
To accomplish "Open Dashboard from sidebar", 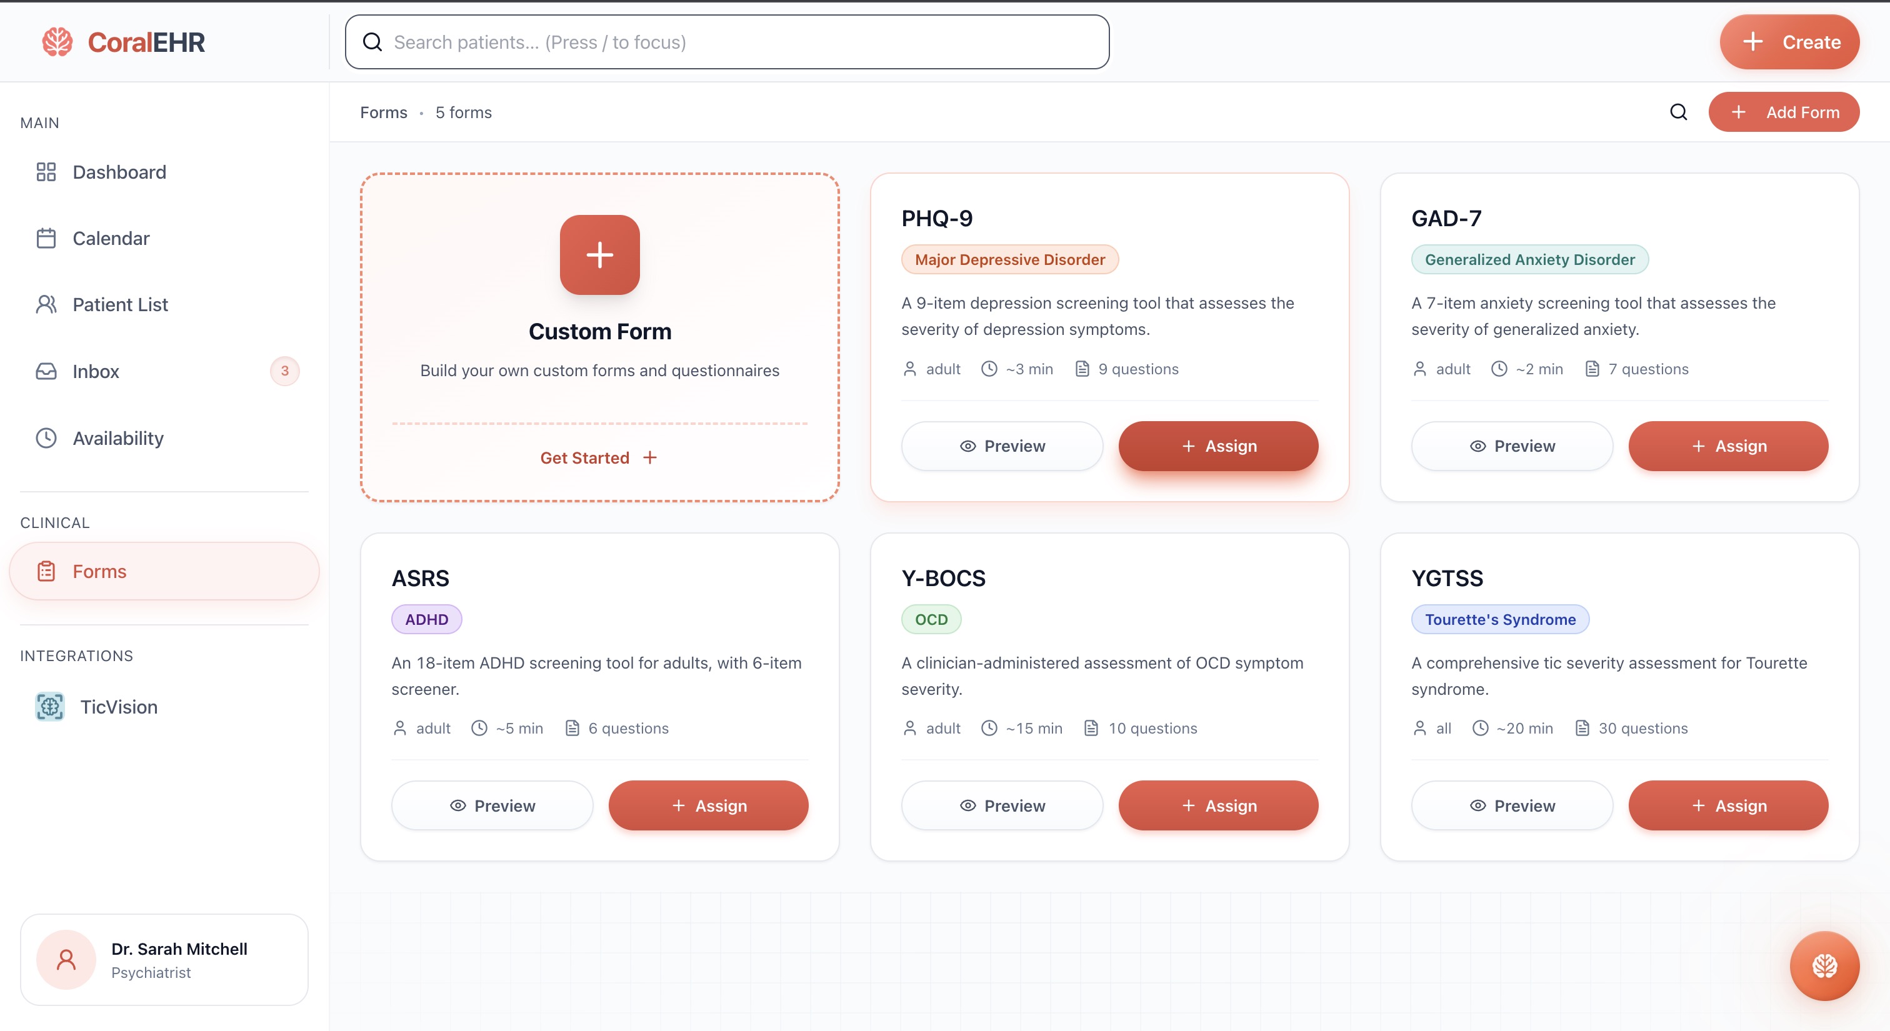I will (x=119, y=172).
